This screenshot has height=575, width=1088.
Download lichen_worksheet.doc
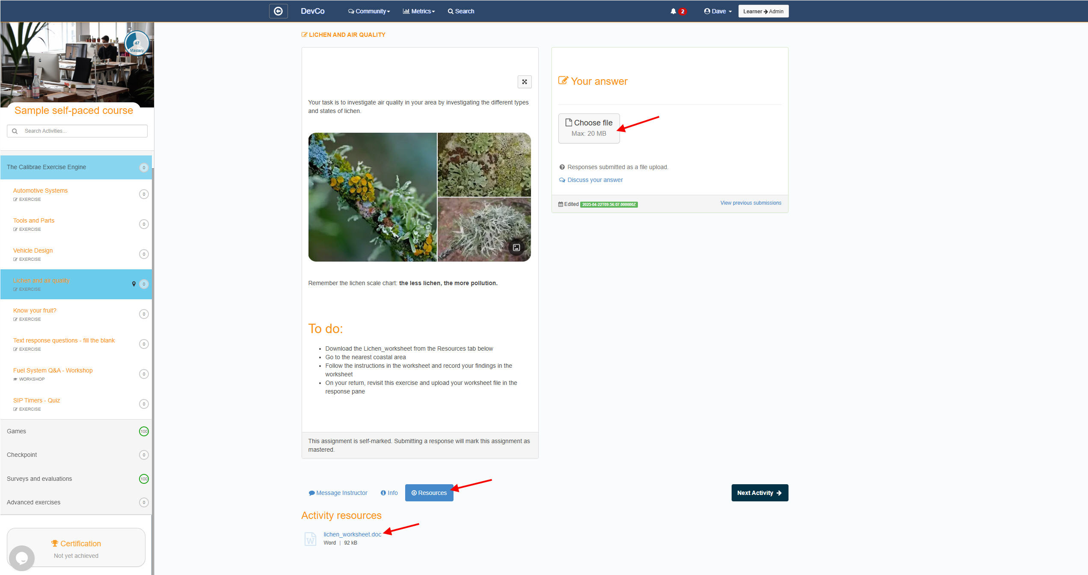[352, 534]
